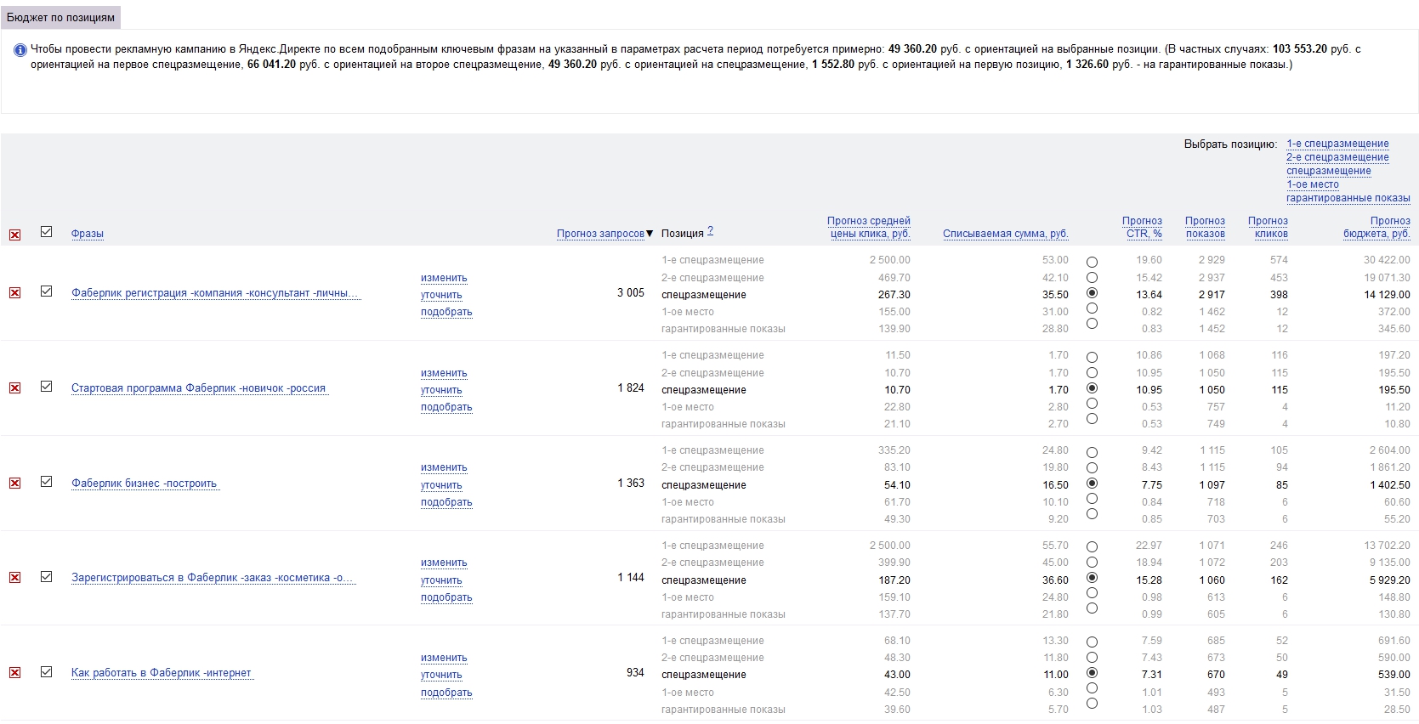Click подобрать for Фаберлик регистрация phrase
1419x724 pixels.
pyautogui.click(x=446, y=312)
